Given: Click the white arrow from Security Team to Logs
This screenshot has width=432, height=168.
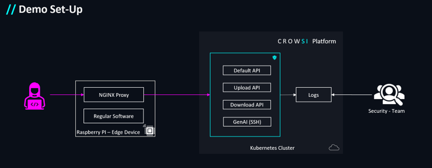Looking at the screenshot, I should [x=352, y=95].
